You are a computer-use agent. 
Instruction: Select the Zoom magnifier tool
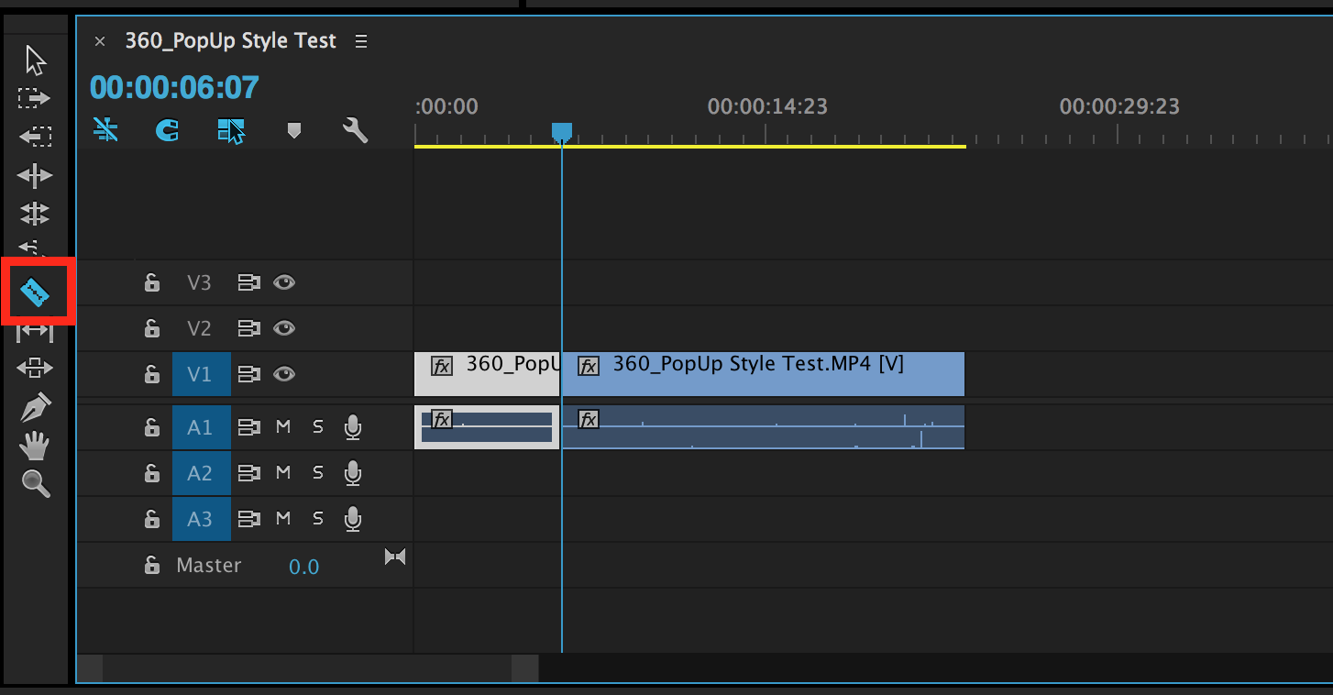[35, 483]
